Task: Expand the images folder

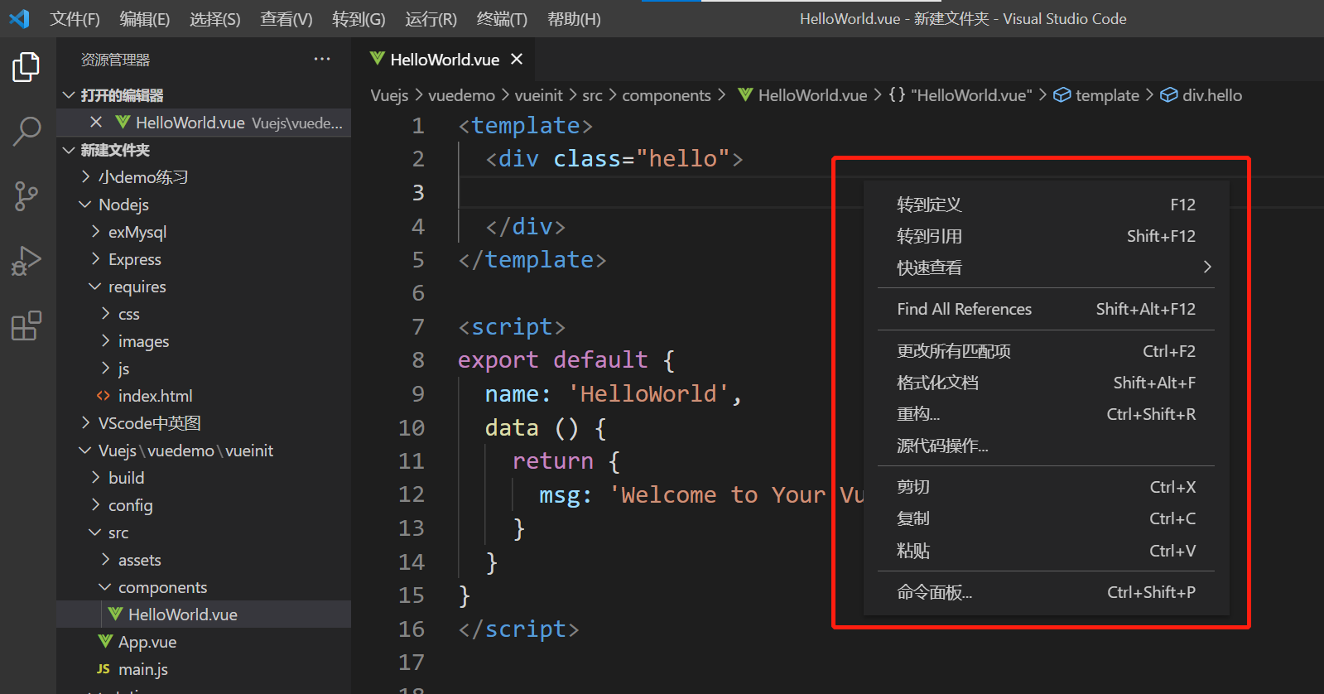Action: 105,341
